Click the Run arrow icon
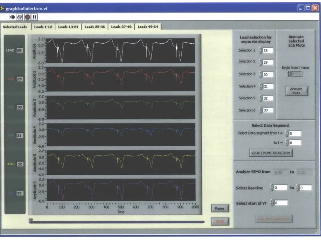This screenshot has width=321, height=240. (13, 17)
